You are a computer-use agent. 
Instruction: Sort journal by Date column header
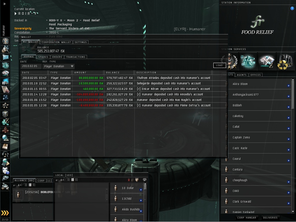(x=34, y=73)
